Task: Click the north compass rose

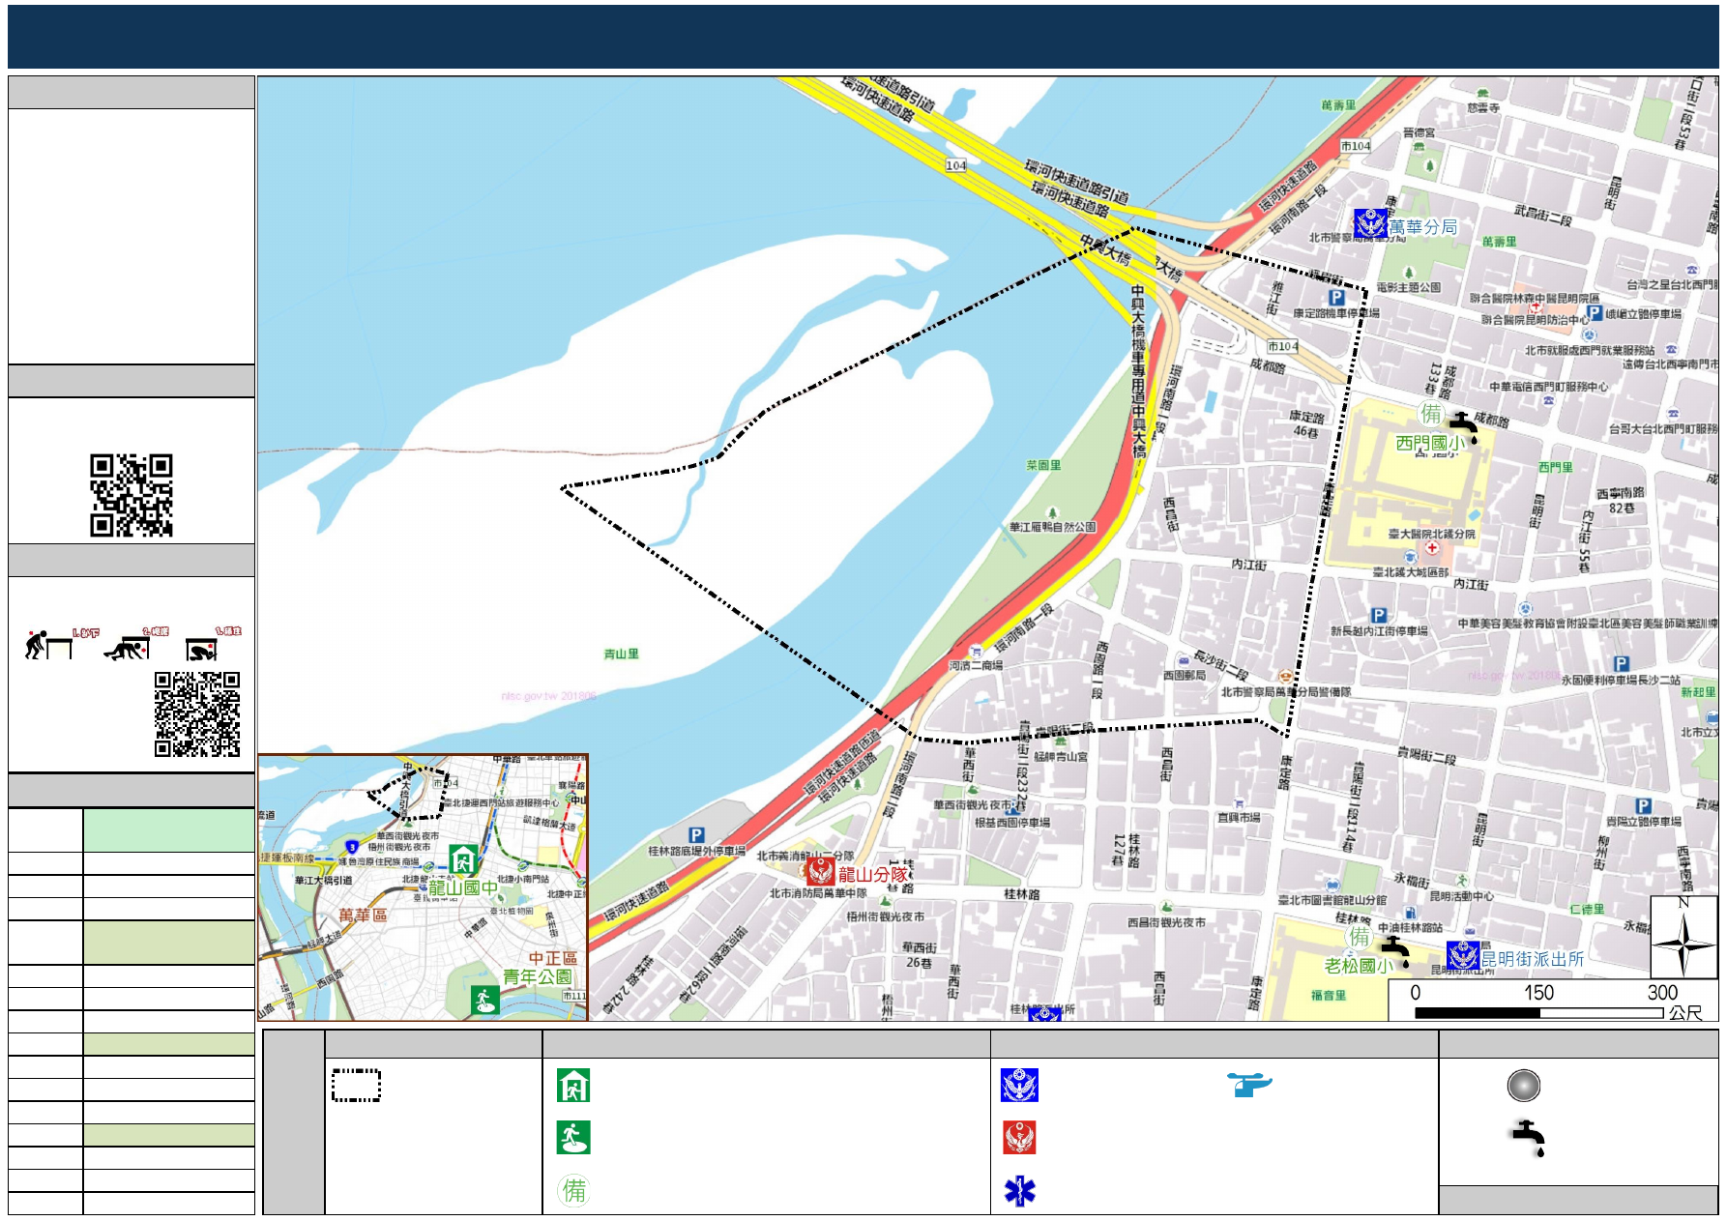Action: pos(1683,937)
